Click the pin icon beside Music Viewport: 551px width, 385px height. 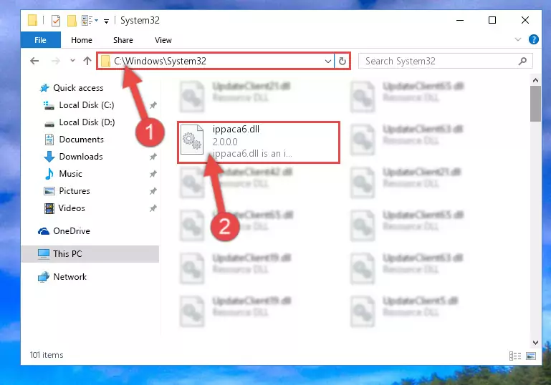153,174
